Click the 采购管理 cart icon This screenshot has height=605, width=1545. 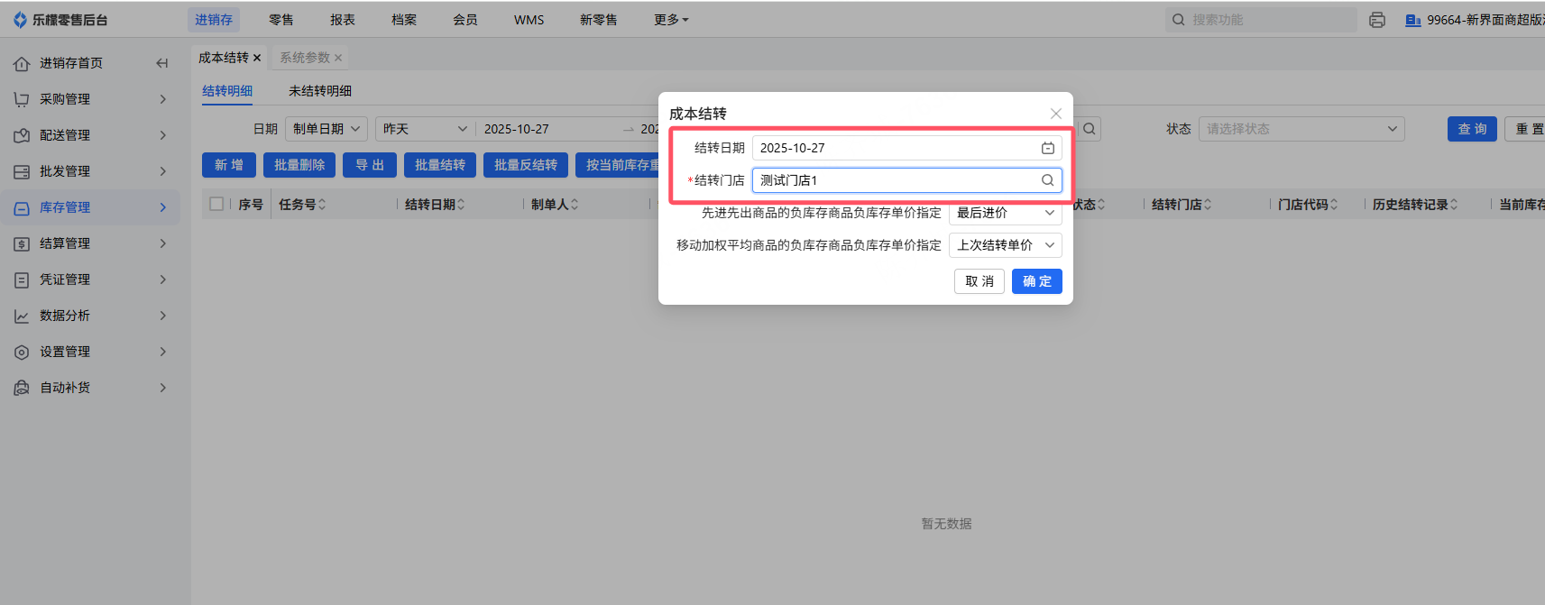tap(22, 99)
